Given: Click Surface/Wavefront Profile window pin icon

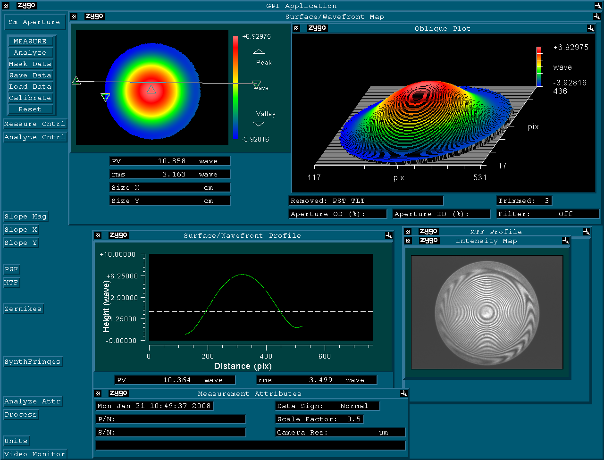Looking at the screenshot, I should coord(388,235).
